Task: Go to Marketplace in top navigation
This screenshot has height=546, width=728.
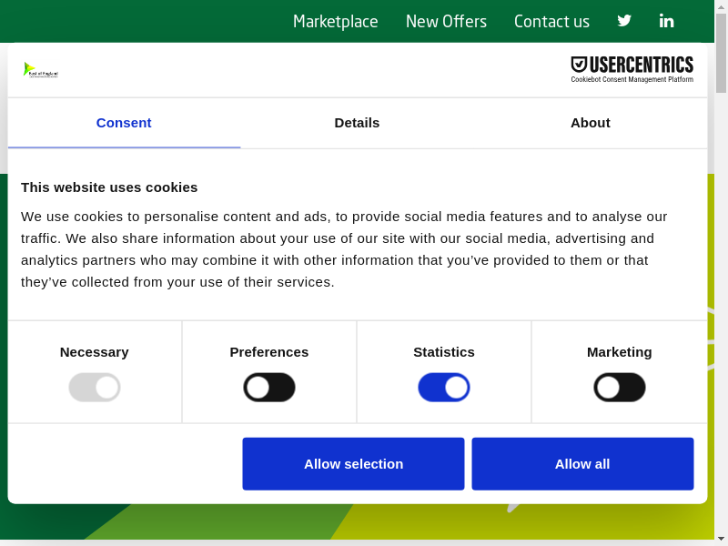Action: pyautogui.click(x=335, y=21)
